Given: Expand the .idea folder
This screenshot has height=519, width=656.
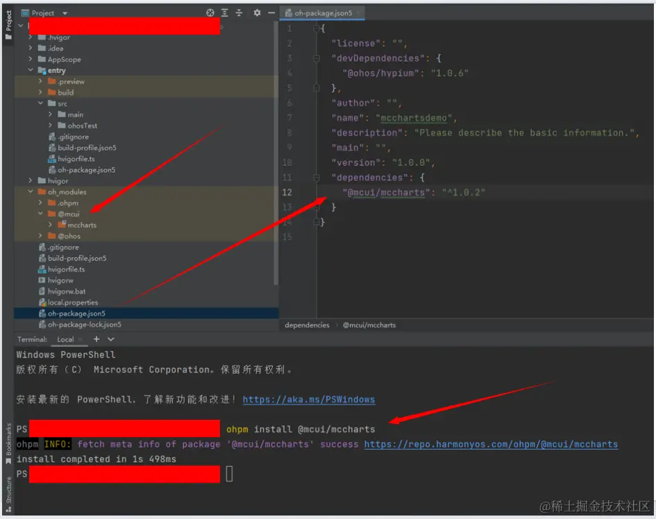Looking at the screenshot, I should pyautogui.click(x=30, y=48).
